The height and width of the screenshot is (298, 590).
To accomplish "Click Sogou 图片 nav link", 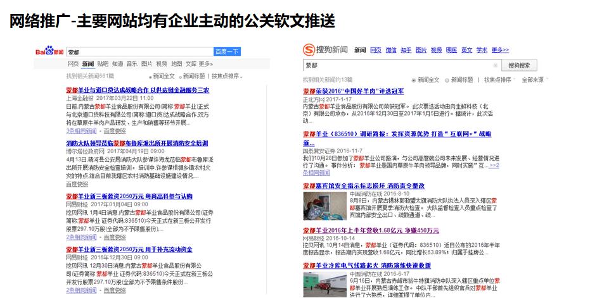I will pos(421,50).
